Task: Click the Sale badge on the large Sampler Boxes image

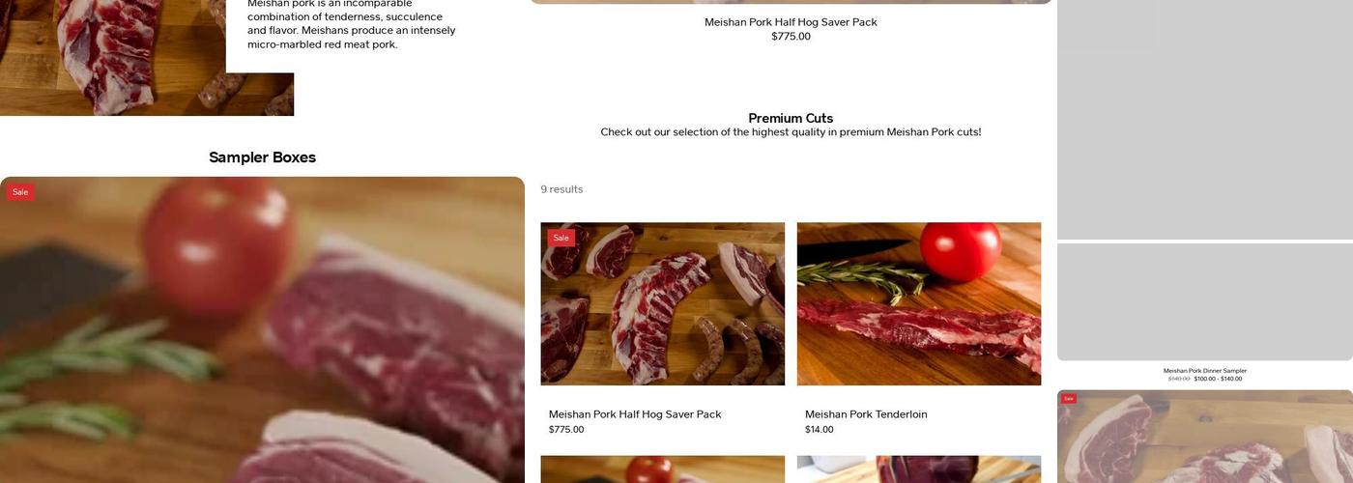Action: pyautogui.click(x=20, y=192)
